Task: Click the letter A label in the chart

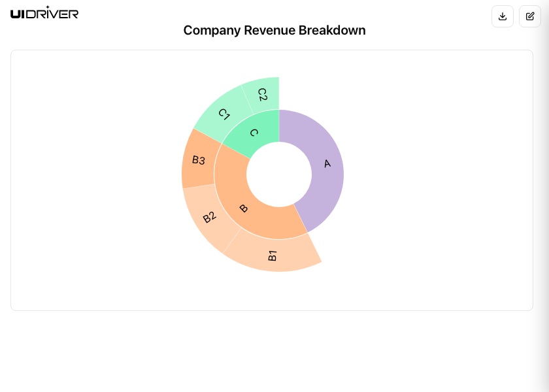Action: tap(327, 163)
